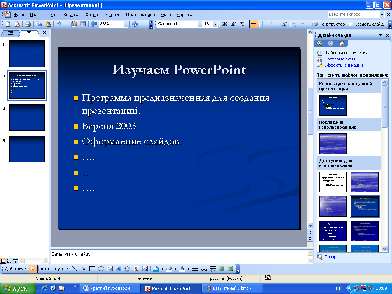The width and height of the screenshot is (392, 294).
Task: Open the Undo history dropdown arrow
Action: [65, 24]
